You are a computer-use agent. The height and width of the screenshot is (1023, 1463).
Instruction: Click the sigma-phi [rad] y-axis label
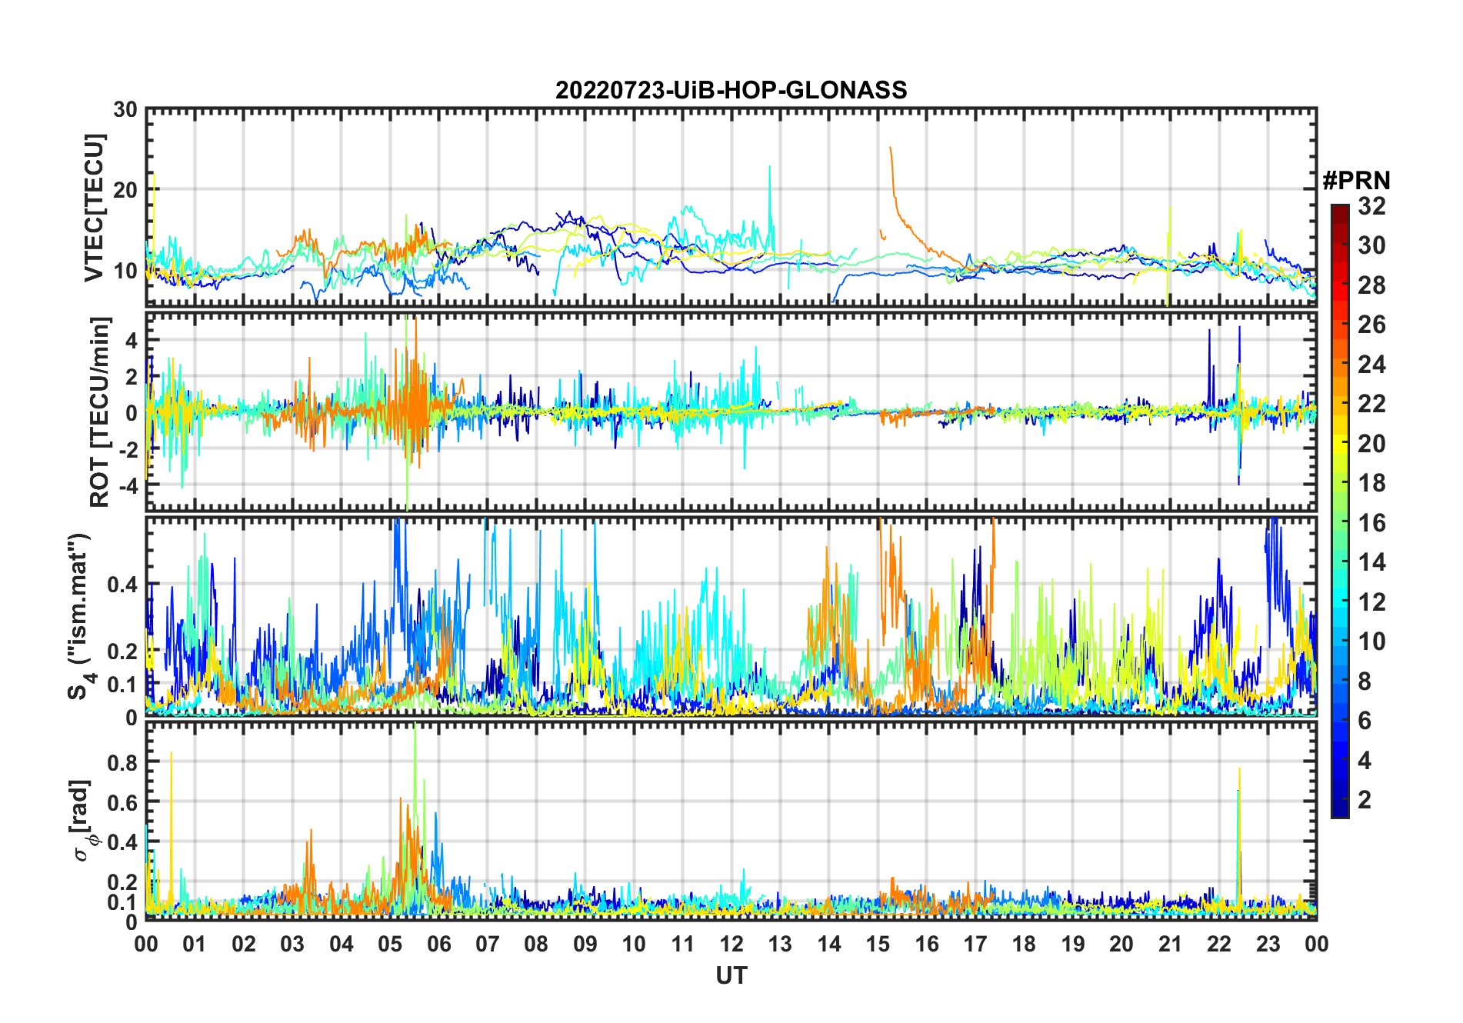pos(83,820)
